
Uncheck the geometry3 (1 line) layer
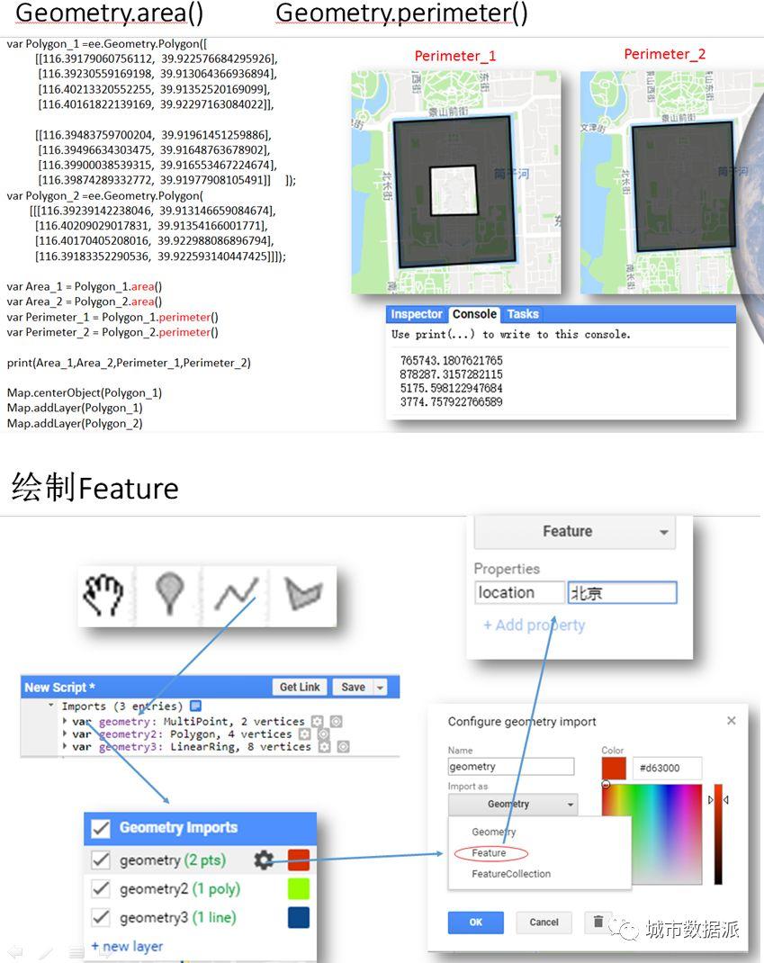click(x=101, y=918)
